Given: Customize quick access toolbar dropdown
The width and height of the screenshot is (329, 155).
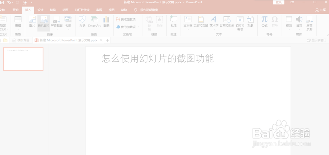Looking at the screenshot, I should tap(32, 2).
